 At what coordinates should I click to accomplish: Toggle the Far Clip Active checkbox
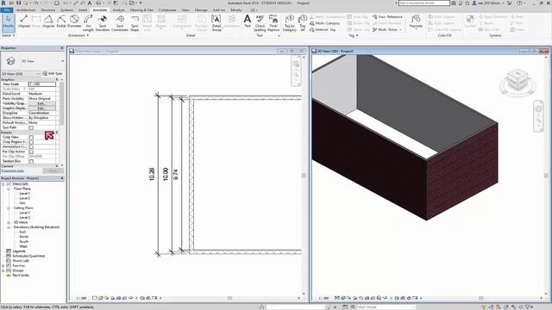click(31, 152)
